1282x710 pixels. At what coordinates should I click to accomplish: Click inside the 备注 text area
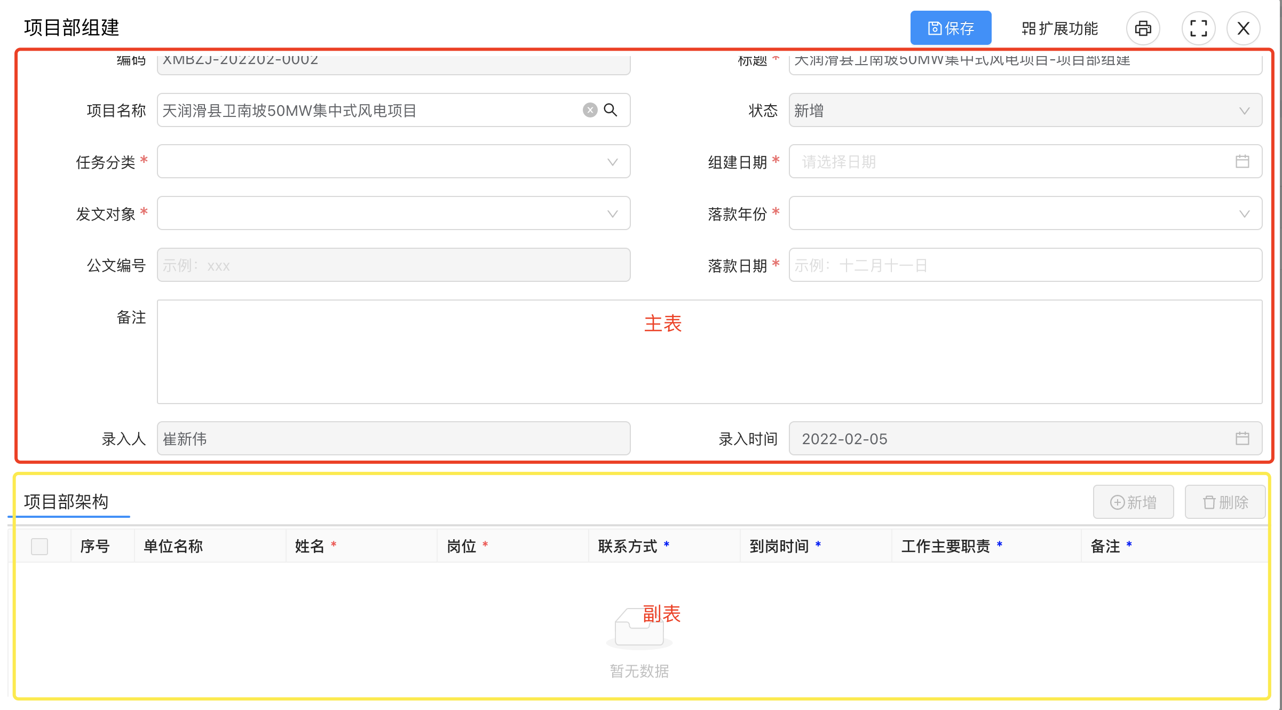pos(709,352)
